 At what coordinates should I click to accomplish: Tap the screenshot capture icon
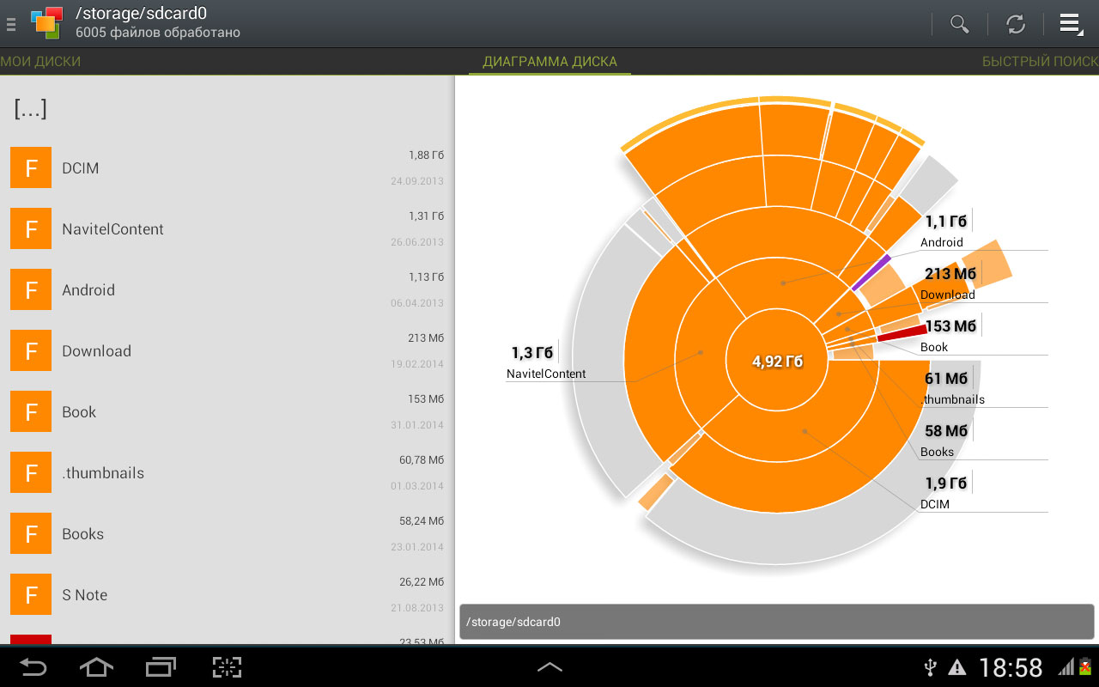pyautogui.click(x=227, y=667)
